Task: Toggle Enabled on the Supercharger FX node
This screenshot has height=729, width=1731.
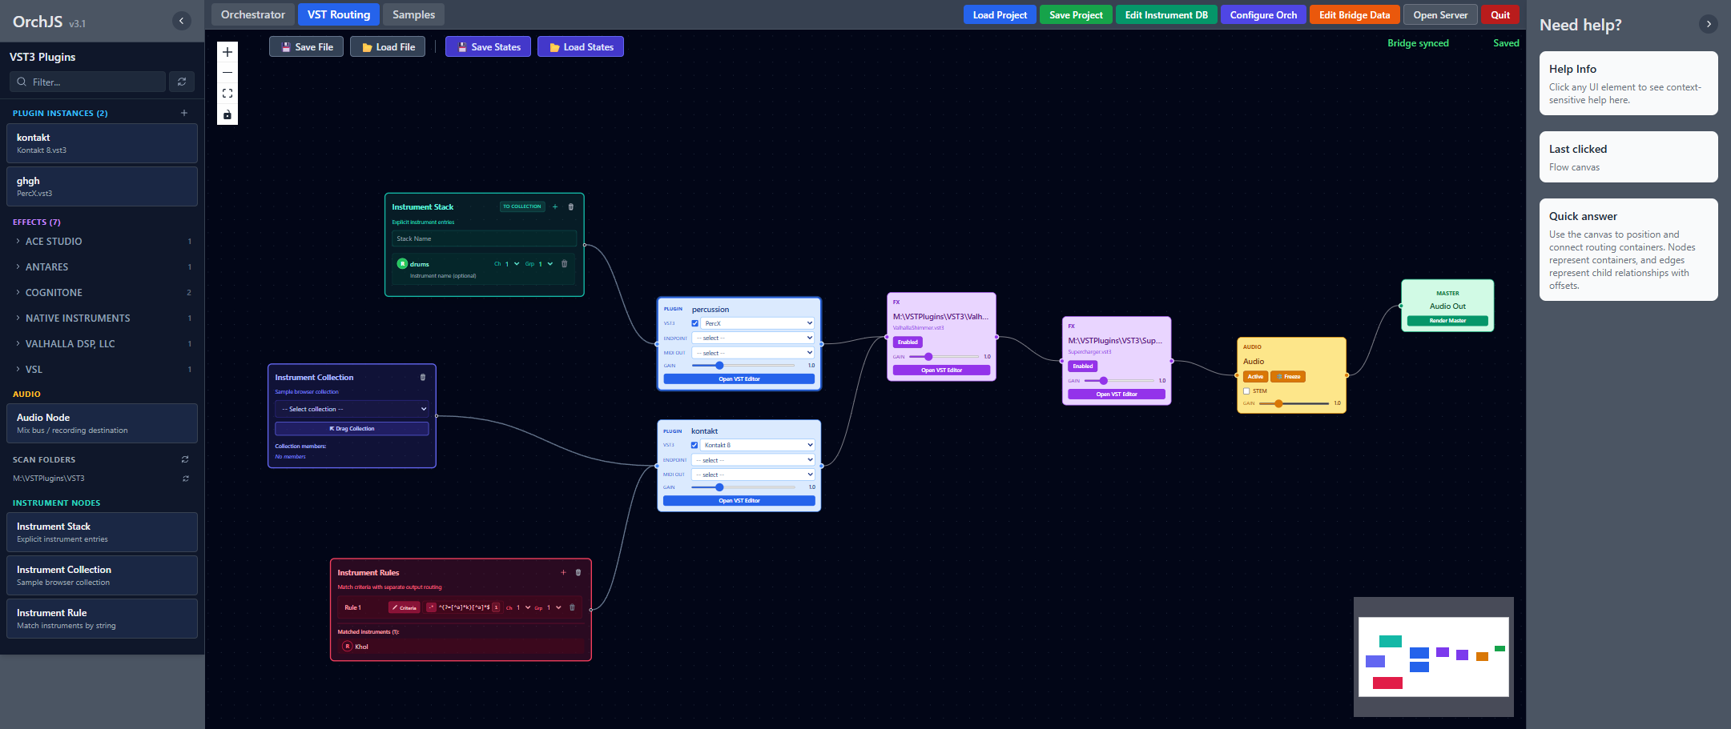Action: [x=1082, y=366]
